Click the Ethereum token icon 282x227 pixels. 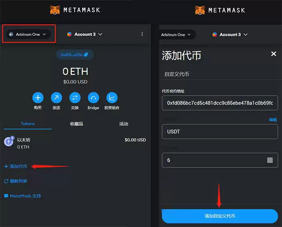point(9,141)
